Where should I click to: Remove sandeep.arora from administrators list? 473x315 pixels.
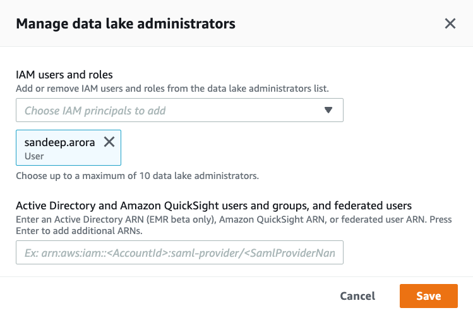pyautogui.click(x=109, y=142)
